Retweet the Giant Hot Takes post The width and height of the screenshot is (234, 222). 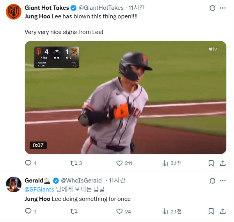[73, 163]
